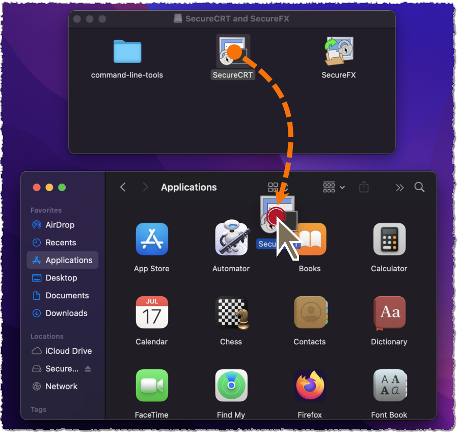Select AirDrop in the sidebar
This screenshot has width=459, height=436.
click(60, 225)
